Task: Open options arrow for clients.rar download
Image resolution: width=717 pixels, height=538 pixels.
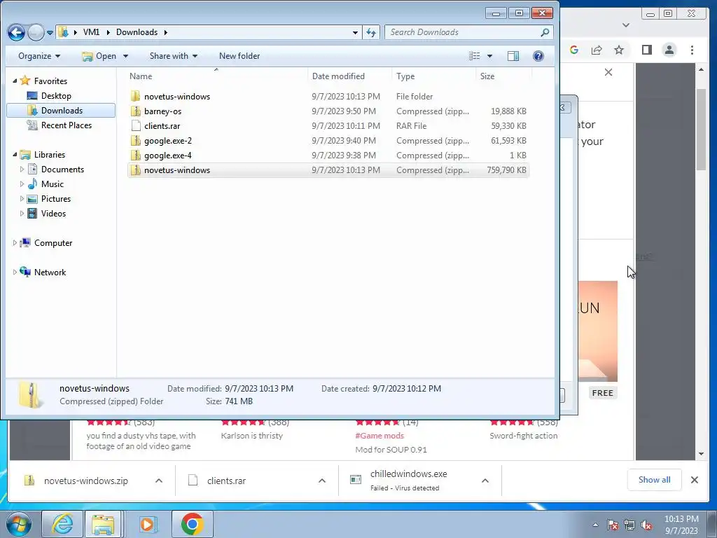Action: point(322,481)
